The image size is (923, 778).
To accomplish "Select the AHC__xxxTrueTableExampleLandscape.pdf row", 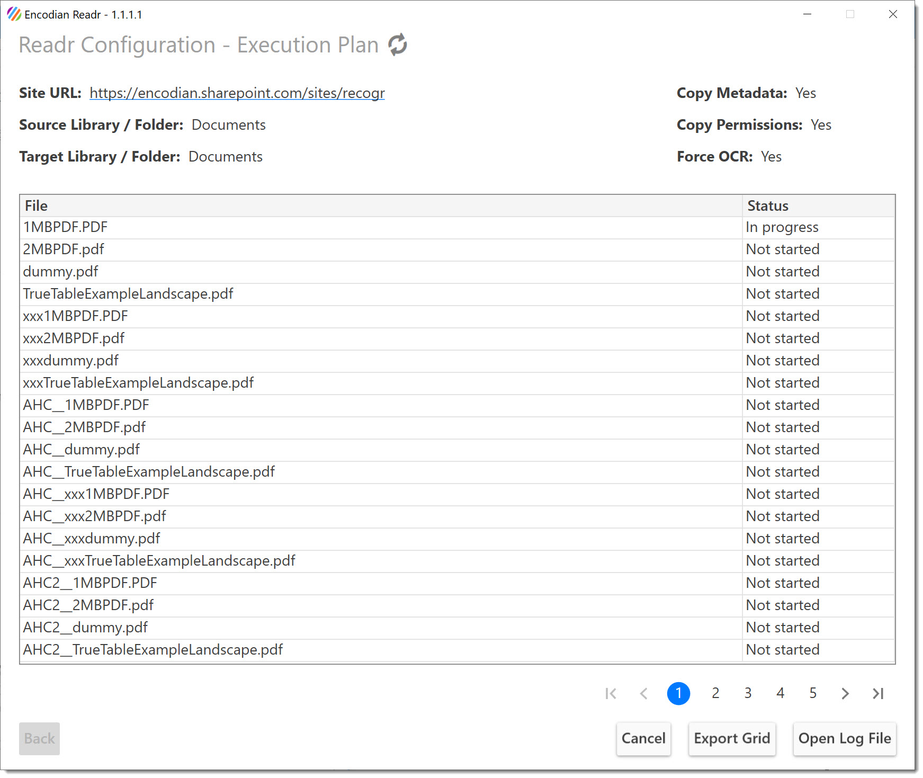I will pos(457,561).
